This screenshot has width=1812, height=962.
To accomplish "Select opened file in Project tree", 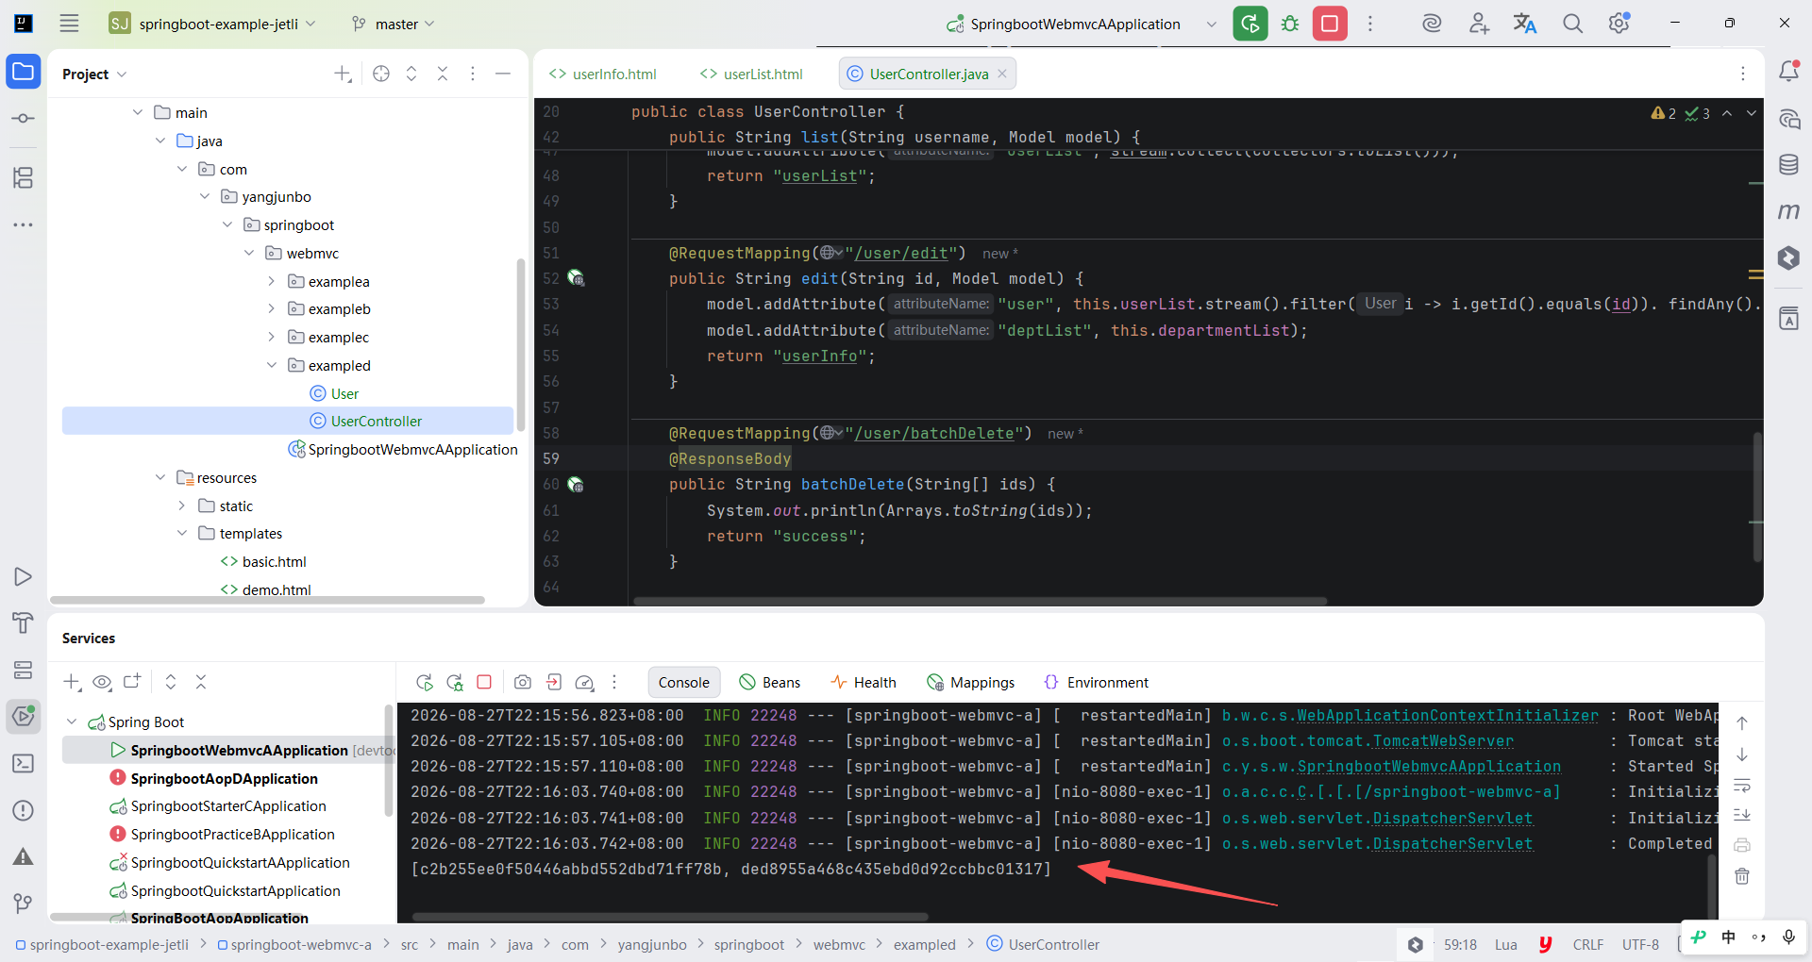I will (381, 74).
